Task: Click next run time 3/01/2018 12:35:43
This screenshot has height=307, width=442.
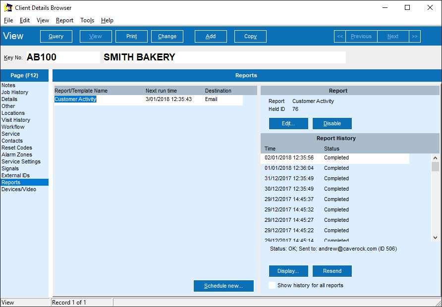Action: tap(168, 99)
